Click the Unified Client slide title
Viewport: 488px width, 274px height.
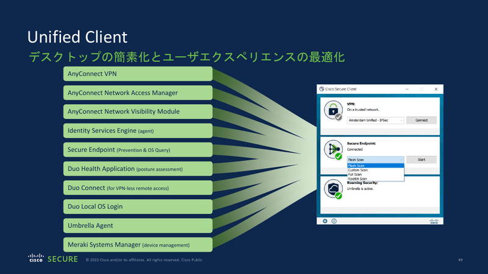(x=77, y=37)
